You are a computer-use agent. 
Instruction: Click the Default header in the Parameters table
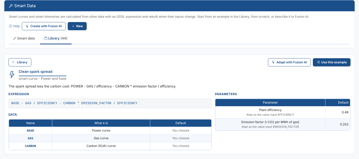click(x=338, y=103)
